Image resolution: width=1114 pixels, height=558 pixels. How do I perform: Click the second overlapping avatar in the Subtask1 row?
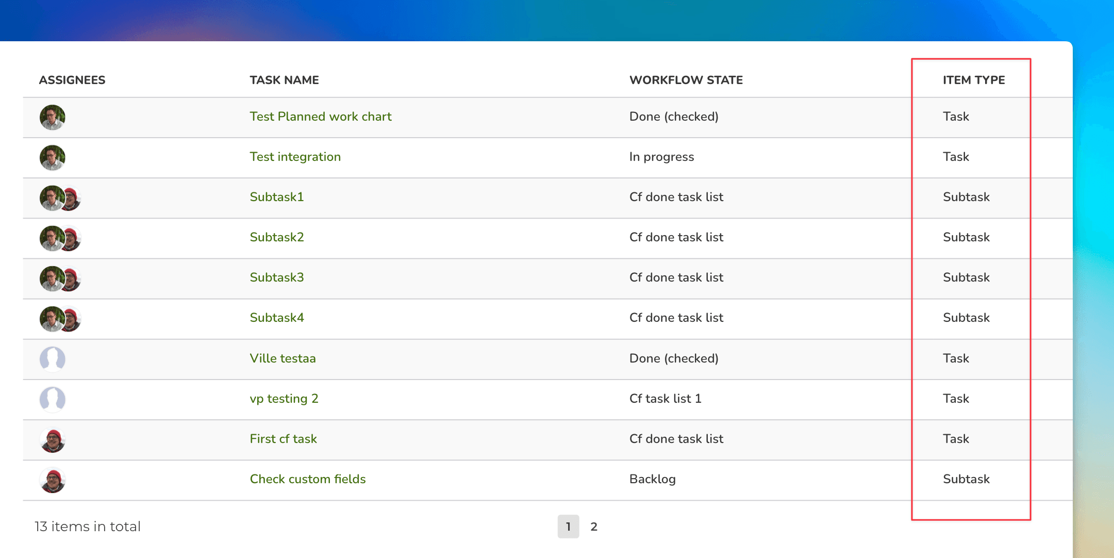[74, 198]
